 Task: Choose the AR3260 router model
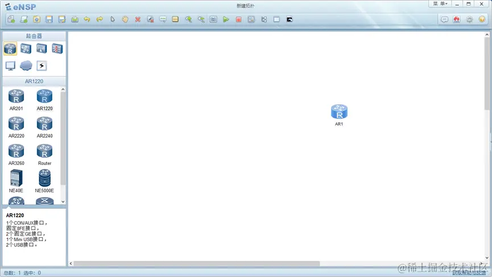coord(16,155)
